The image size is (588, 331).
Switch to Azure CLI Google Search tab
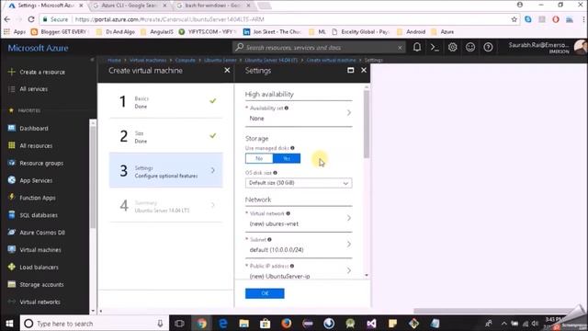coord(130,6)
